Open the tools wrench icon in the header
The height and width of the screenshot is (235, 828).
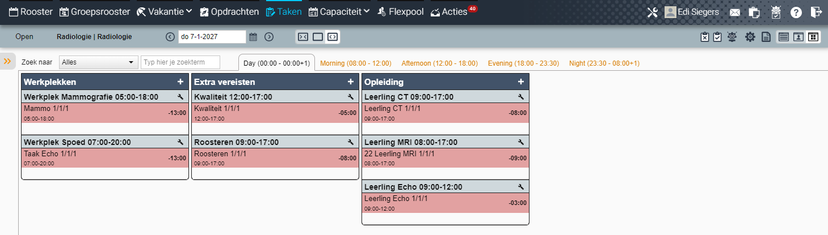point(652,12)
